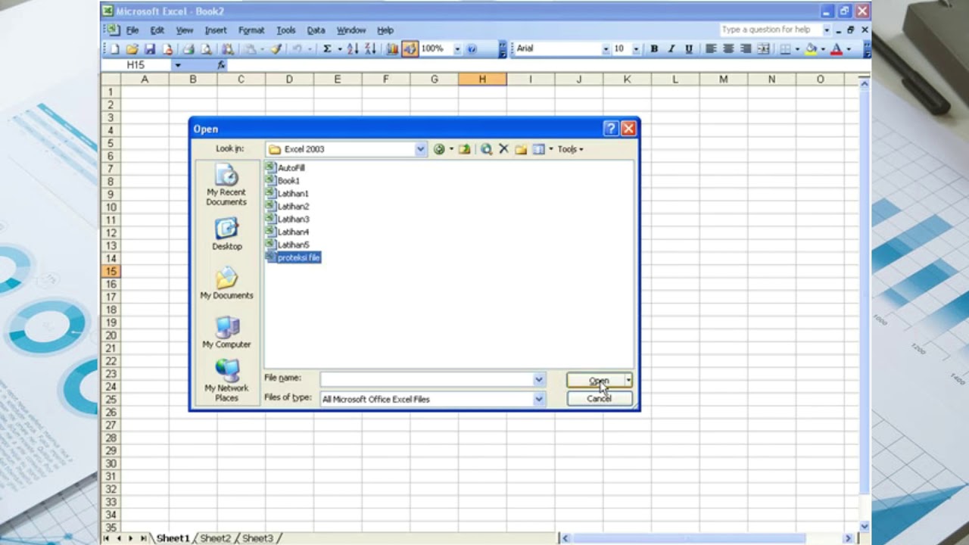Select the file 'Book1'
Screen dimensions: 969x545
tap(282, 180)
